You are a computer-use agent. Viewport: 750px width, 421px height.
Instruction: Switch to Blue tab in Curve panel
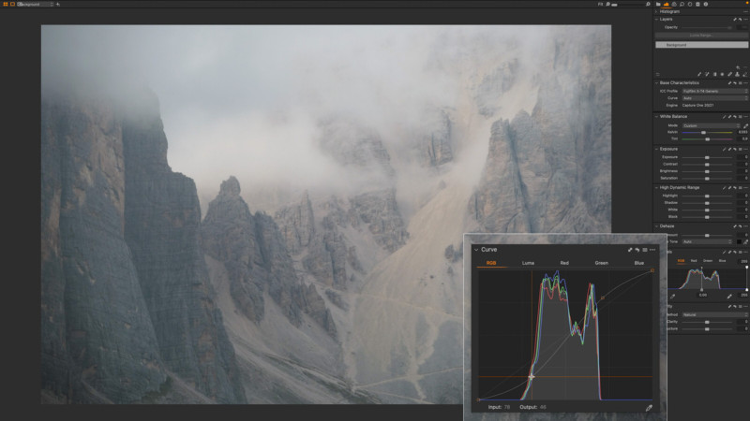click(639, 263)
